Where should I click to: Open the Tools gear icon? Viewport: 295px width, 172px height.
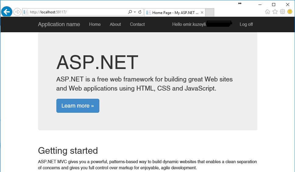coord(283,12)
